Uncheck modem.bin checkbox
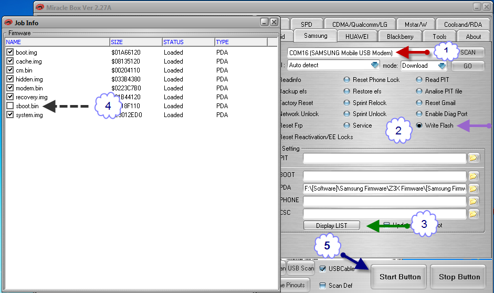 click(x=10, y=88)
